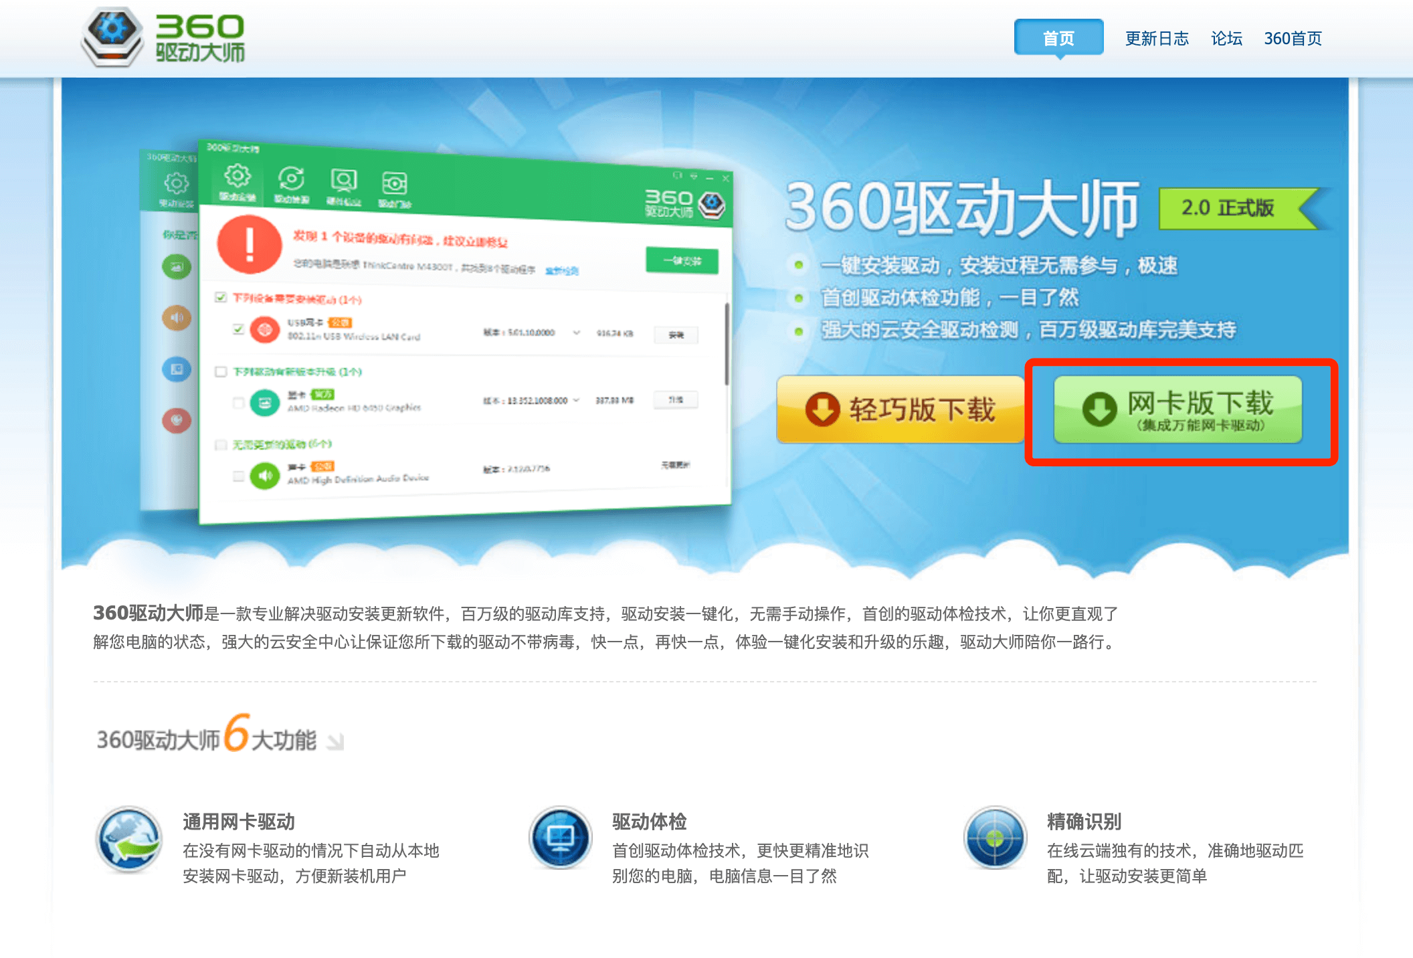
Task: Click the arrow icon beside 6大功能 title
Action: click(x=335, y=741)
